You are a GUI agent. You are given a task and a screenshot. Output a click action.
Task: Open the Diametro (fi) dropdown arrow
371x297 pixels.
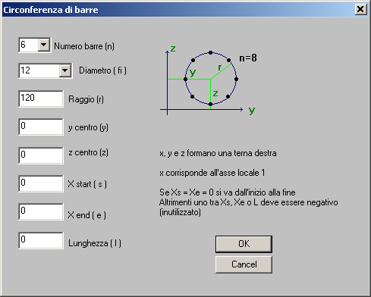coord(65,70)
